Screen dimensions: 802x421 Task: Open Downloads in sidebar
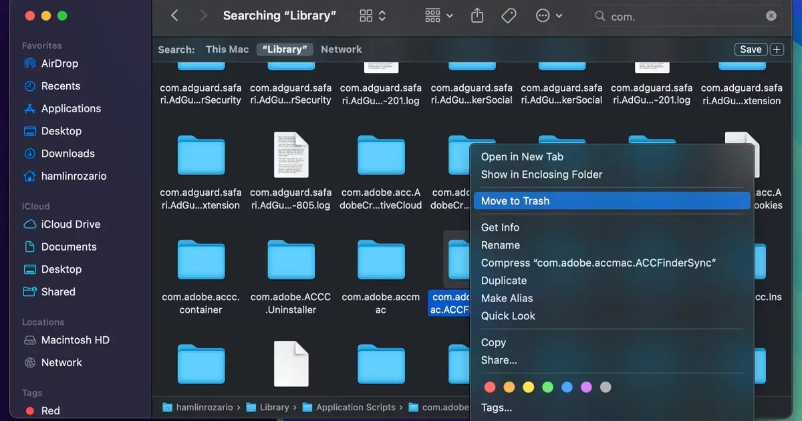(68, 154)
